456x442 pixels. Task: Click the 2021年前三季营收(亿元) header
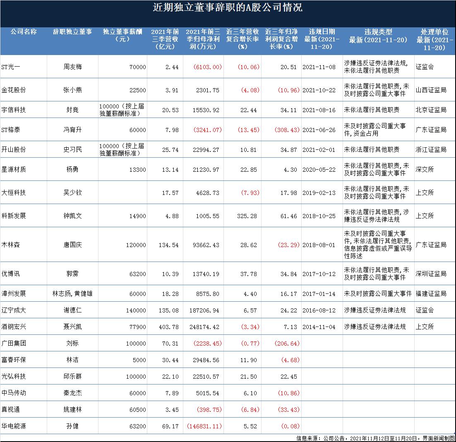[165, 39]
